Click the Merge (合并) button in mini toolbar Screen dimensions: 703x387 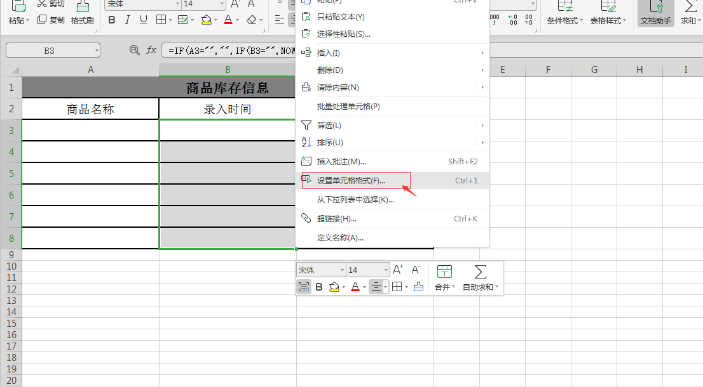(x=445, y=278)
